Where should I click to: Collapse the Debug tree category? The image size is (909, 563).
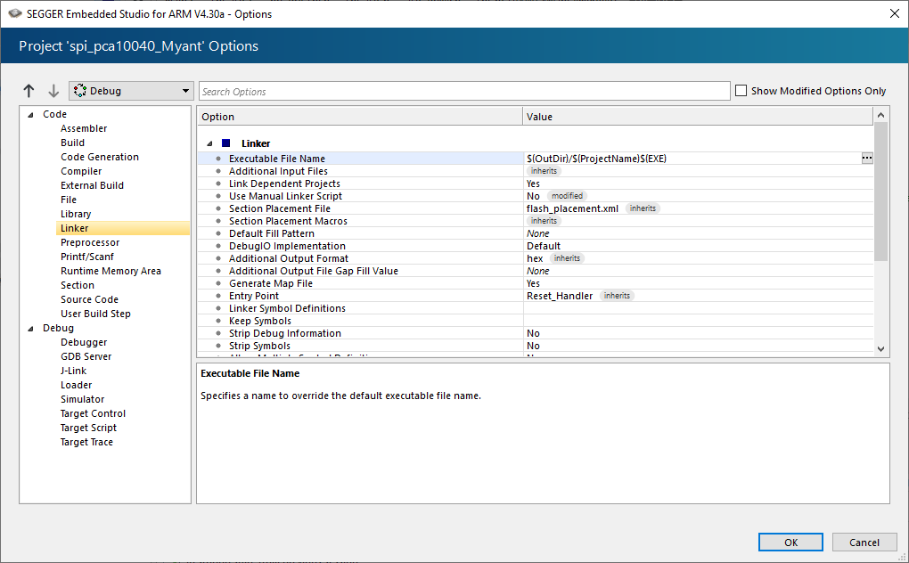[30, 329]
